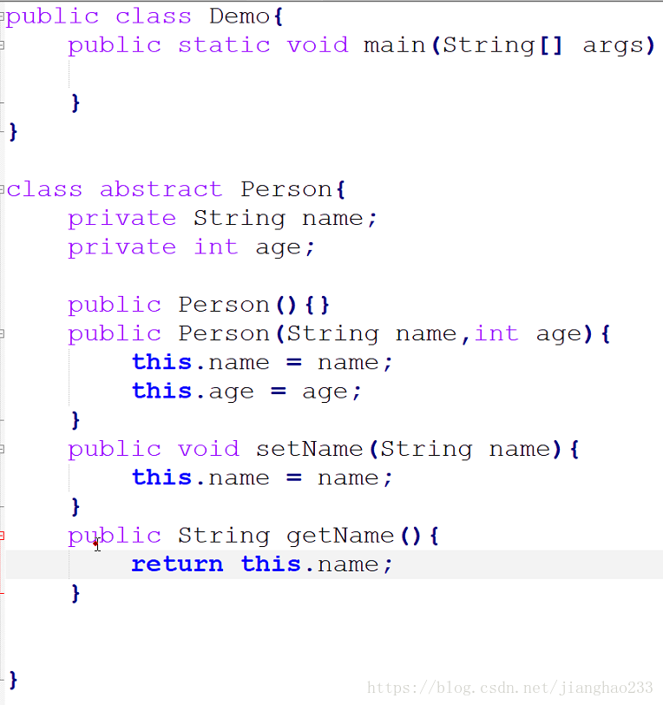Click the line "private String name;"
This screenshot has width=663, height=705.
point(222,219)
